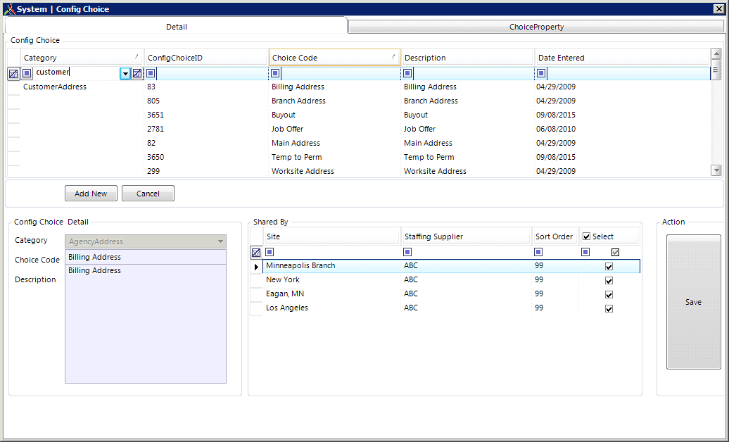Click the Save button
This screenshot has height=442, width=729.
pyautogui.click(x=693, y=302)
